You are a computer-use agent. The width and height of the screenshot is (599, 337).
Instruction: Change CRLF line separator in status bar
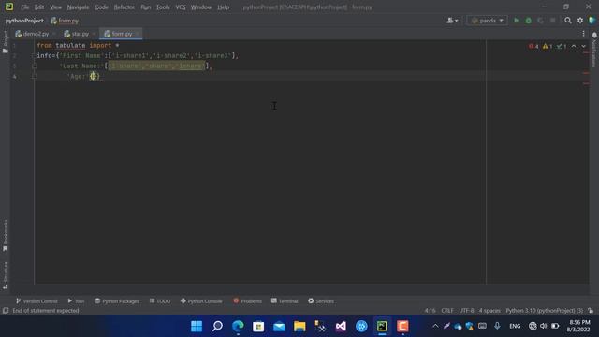(x=447, y=311)
